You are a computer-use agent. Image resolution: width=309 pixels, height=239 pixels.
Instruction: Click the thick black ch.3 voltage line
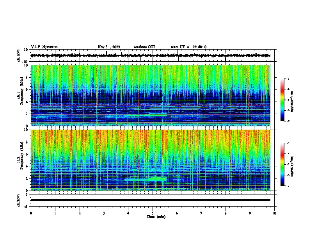151,200
